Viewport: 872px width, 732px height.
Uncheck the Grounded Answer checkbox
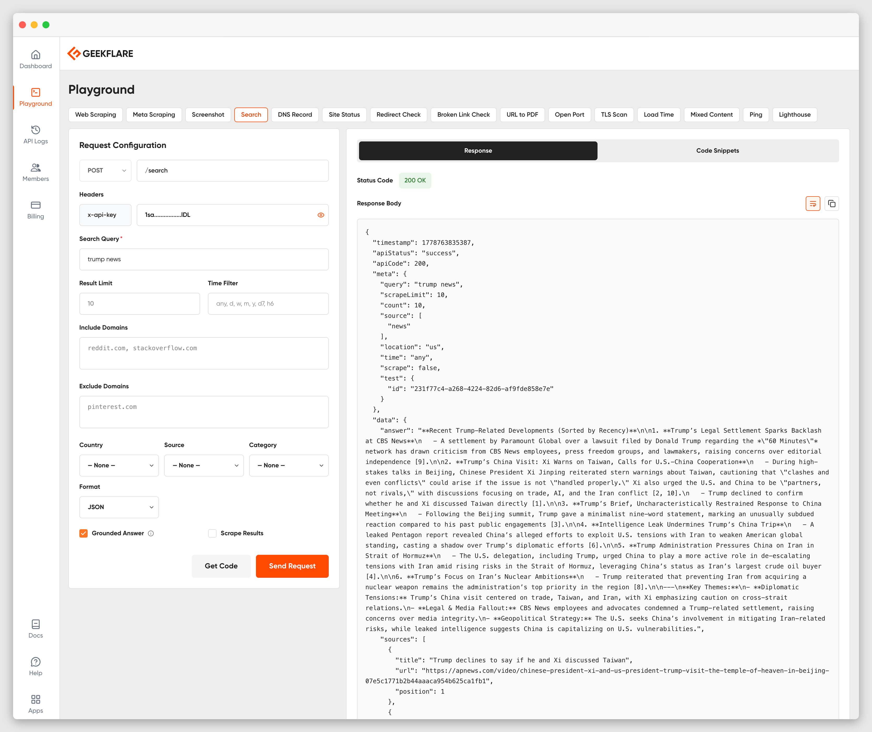pos(83,533)
